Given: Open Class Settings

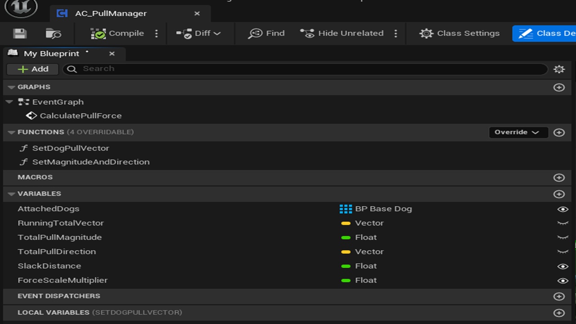Looking at the screenshot, I should click(x=459, y=33).
